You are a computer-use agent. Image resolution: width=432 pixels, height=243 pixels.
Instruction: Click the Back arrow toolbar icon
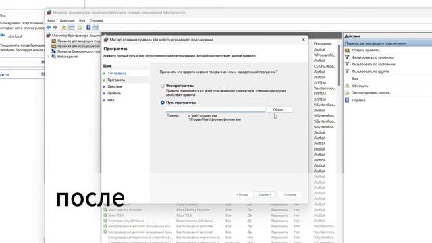(49, 27)
